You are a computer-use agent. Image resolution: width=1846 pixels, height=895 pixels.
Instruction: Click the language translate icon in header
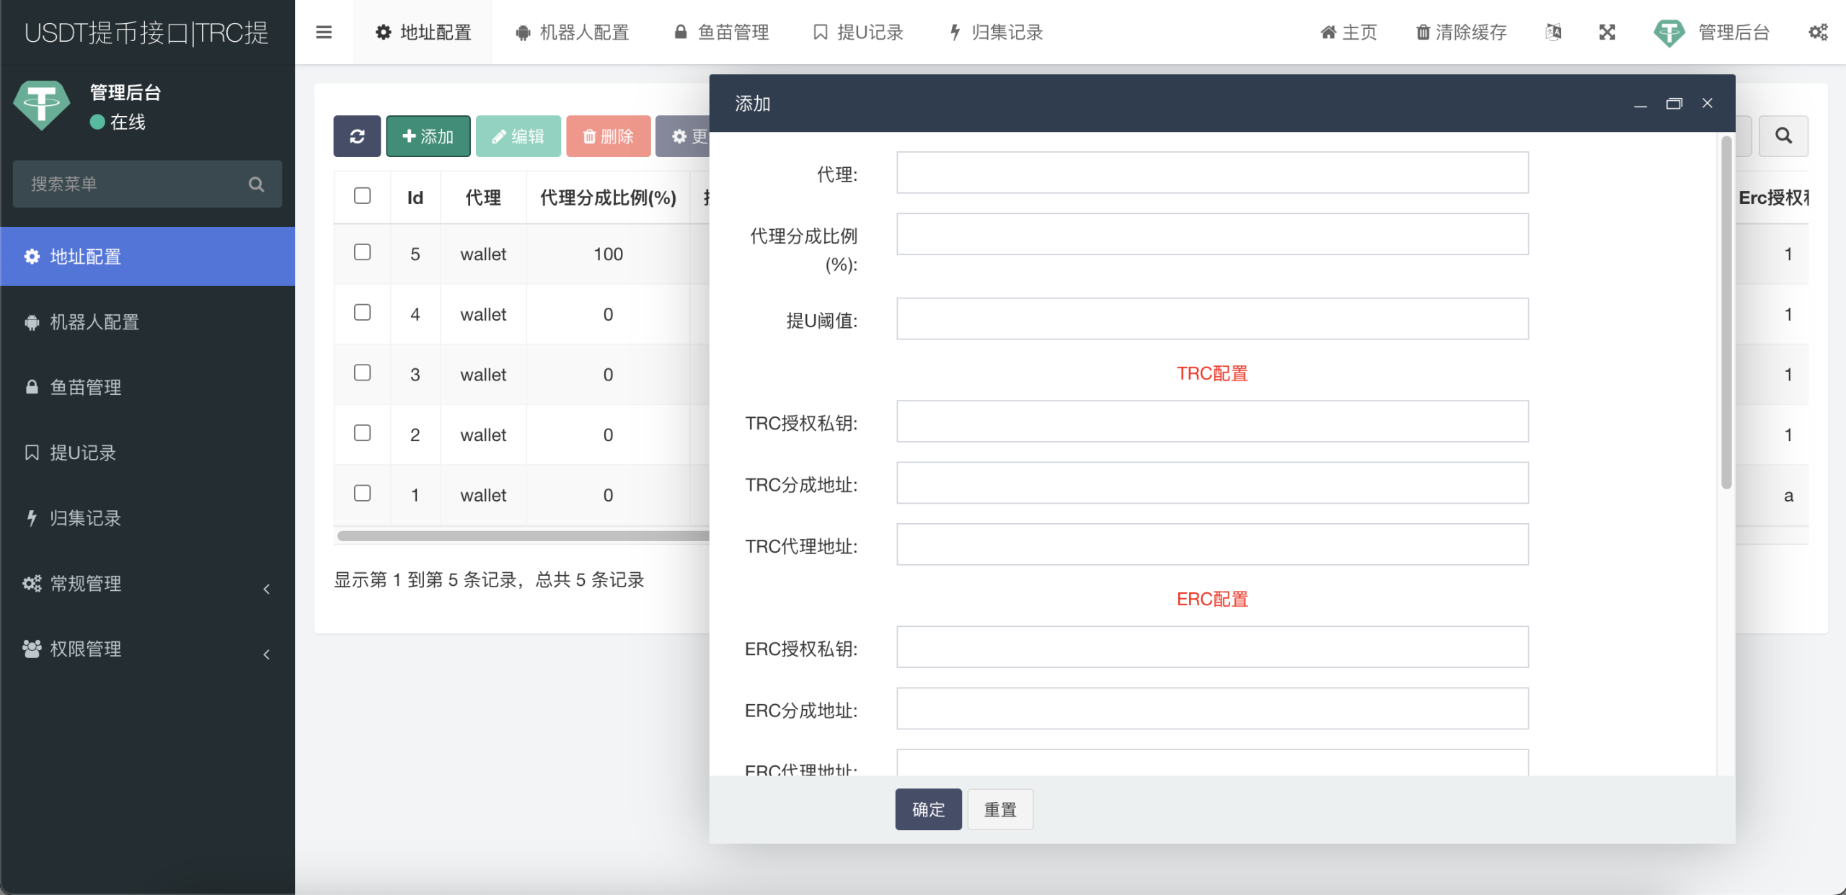pyautogui.click(x=1554, y=32)
